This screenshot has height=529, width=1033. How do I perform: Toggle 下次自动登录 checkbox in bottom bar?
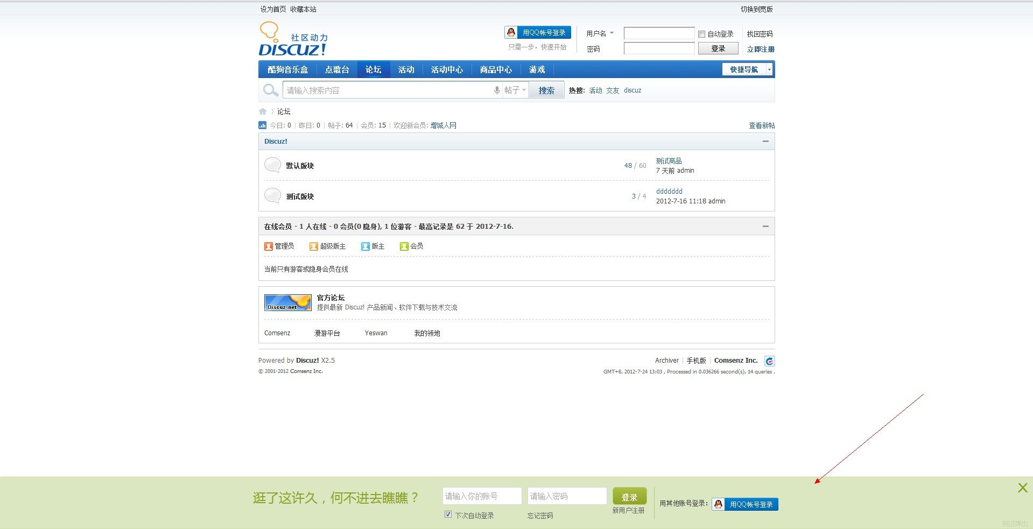point(448,514)
